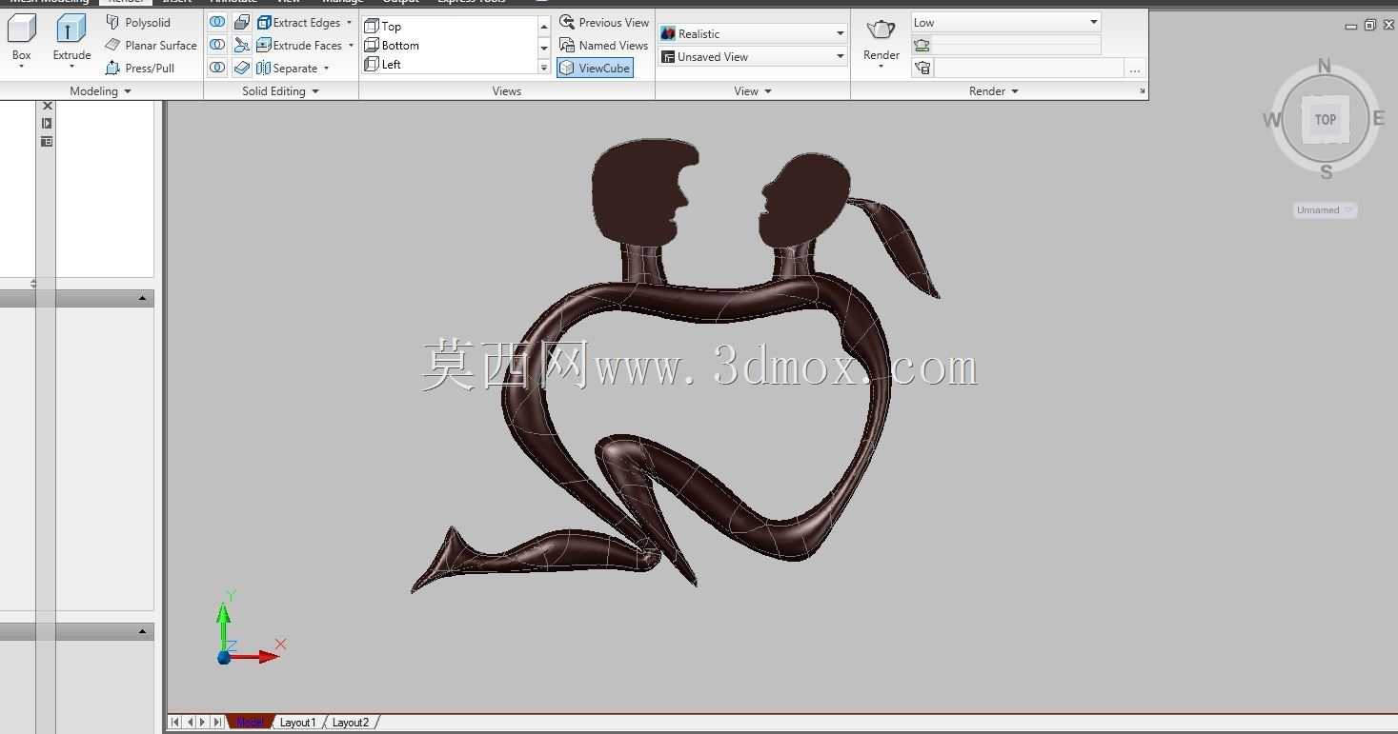The width and height of the screenshot is (1398, 734).
Task: Expand the Modeling panel
Action: pos(100,91)
